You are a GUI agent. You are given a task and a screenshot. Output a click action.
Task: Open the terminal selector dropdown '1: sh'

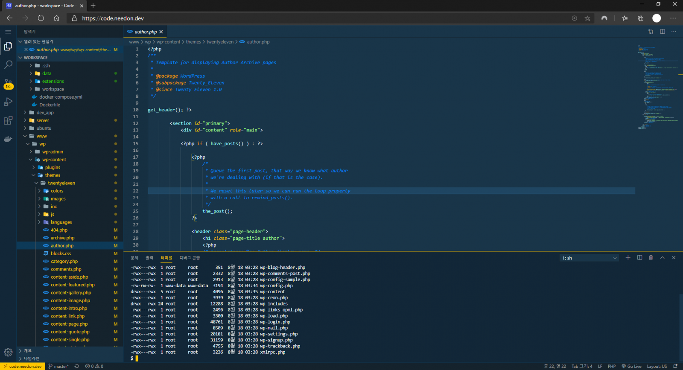click(589, 258)
